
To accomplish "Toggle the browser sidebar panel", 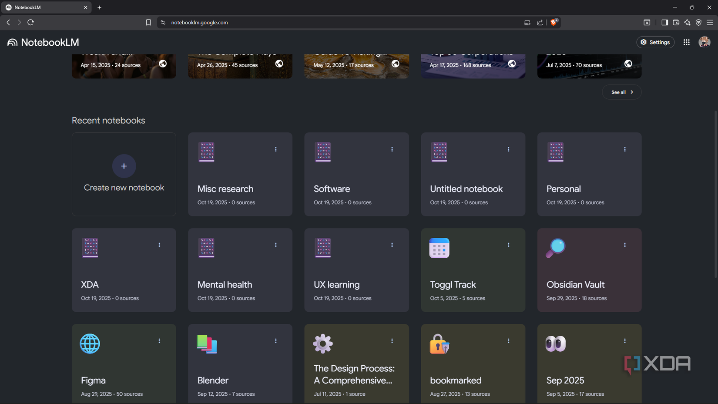I will tap(664, 23).
